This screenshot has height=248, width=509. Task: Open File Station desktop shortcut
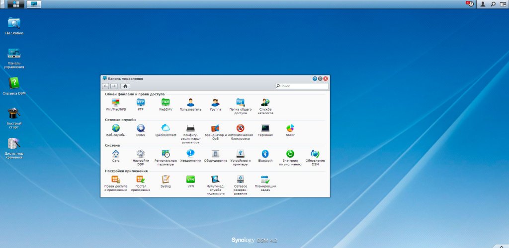pos(14,23)
